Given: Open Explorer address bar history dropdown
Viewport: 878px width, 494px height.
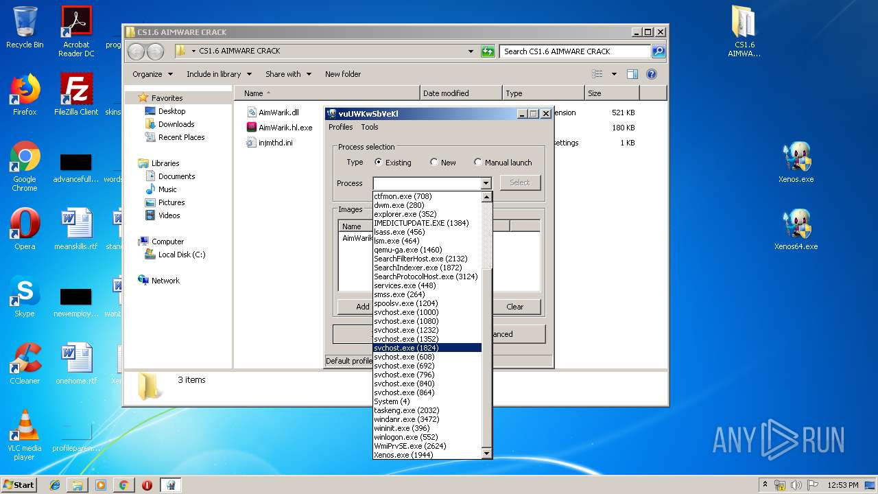Looking at the screenshot, I should coord(471,51).
